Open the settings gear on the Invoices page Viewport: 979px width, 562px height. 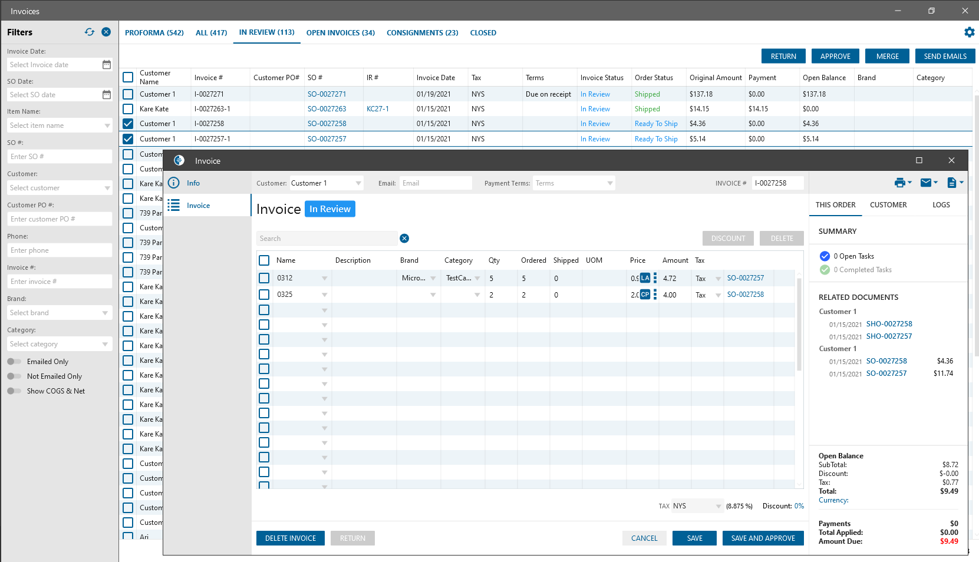click(969, 32)
